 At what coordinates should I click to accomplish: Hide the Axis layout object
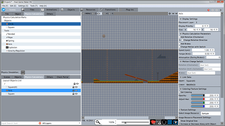(77, 90)
